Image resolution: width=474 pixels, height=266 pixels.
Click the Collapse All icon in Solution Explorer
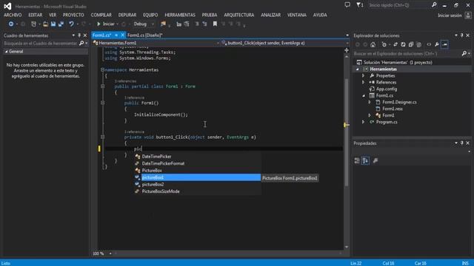411,44
